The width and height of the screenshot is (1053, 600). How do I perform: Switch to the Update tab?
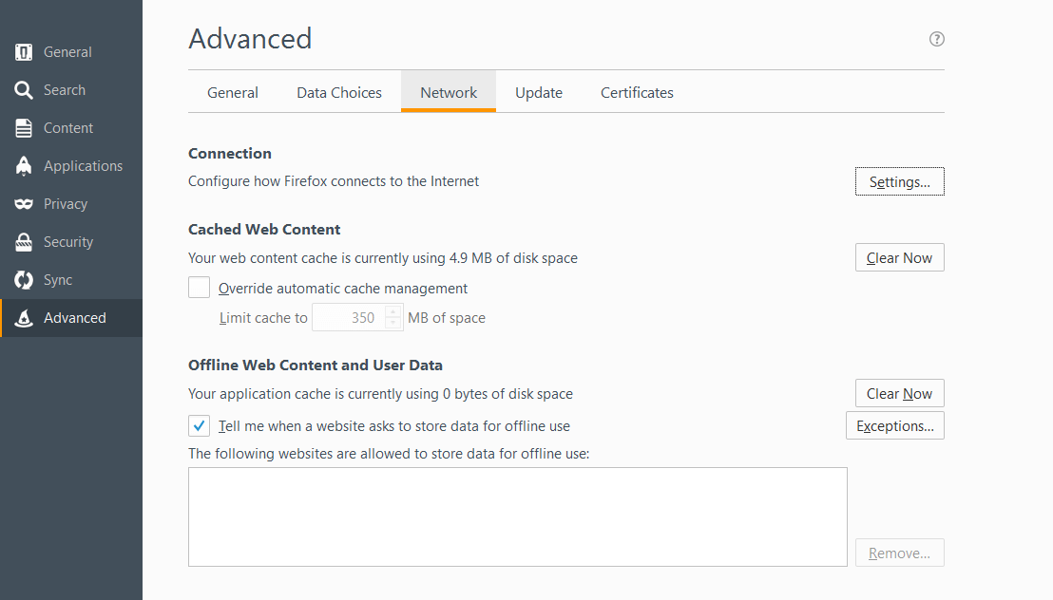point(539,93)
